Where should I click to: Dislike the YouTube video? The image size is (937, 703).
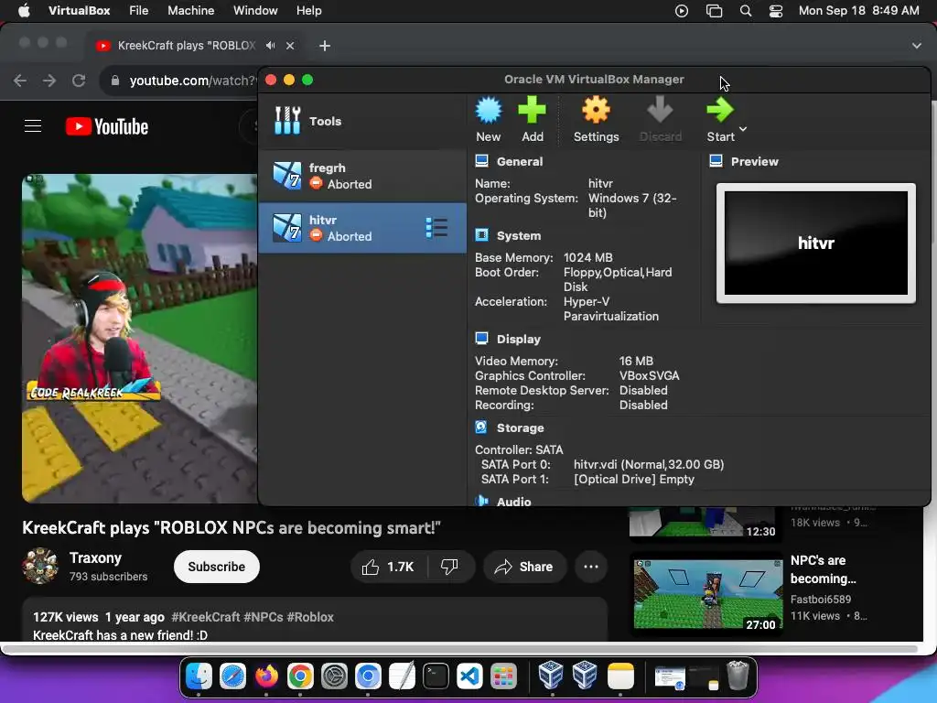[x=449, y=567]
